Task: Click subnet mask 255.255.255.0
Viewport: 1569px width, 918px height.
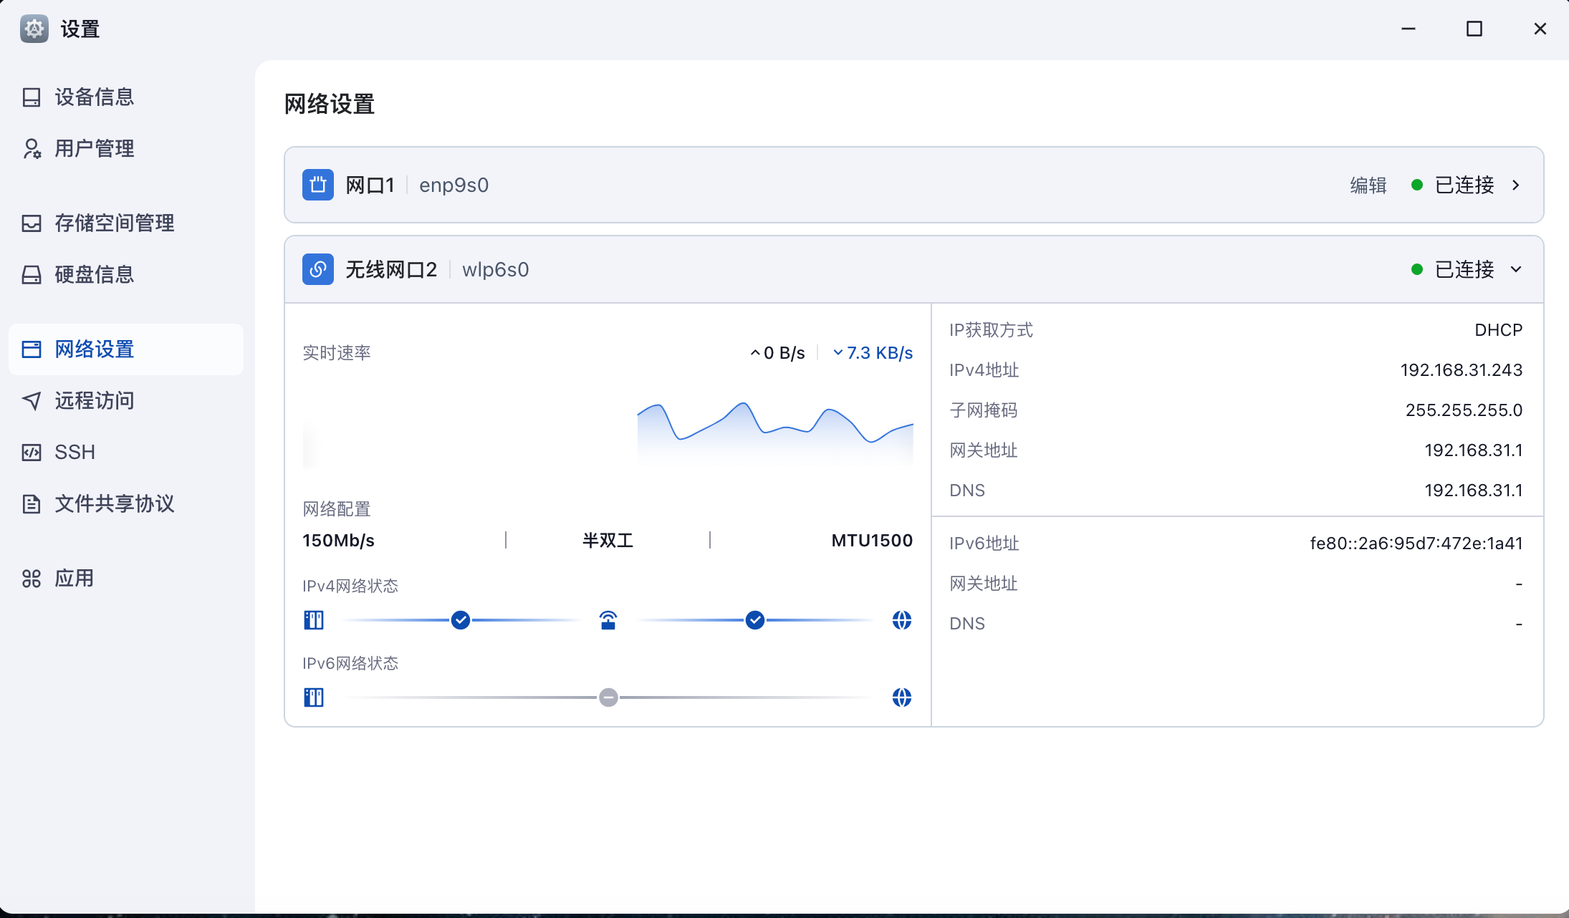Action: pos(1464,410)
